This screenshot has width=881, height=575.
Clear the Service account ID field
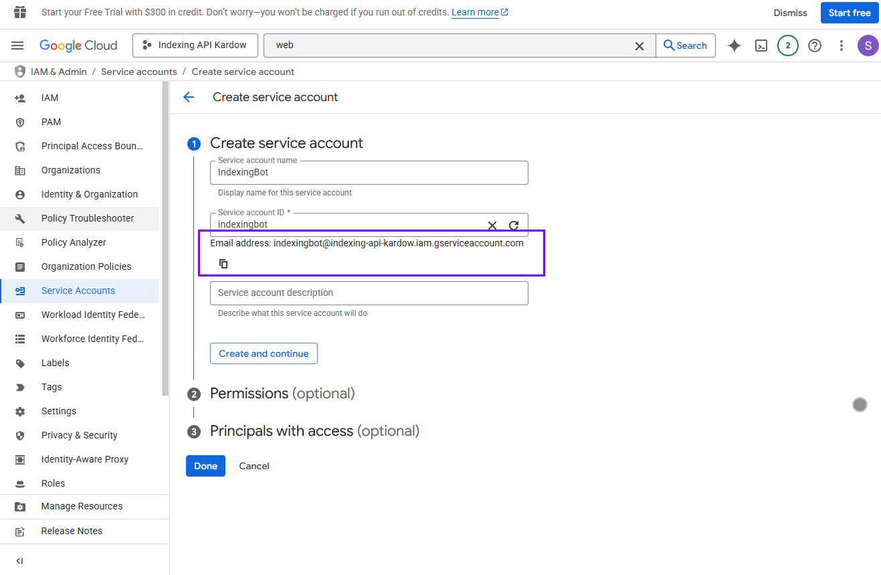tap(492, 226)
